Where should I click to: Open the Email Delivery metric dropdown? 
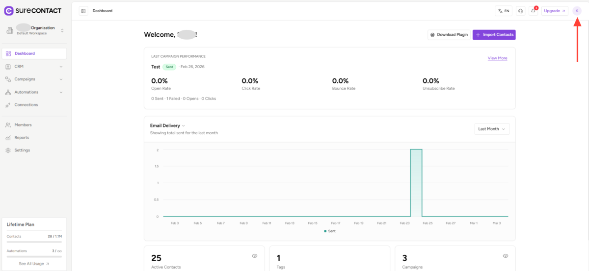[167, 125]
